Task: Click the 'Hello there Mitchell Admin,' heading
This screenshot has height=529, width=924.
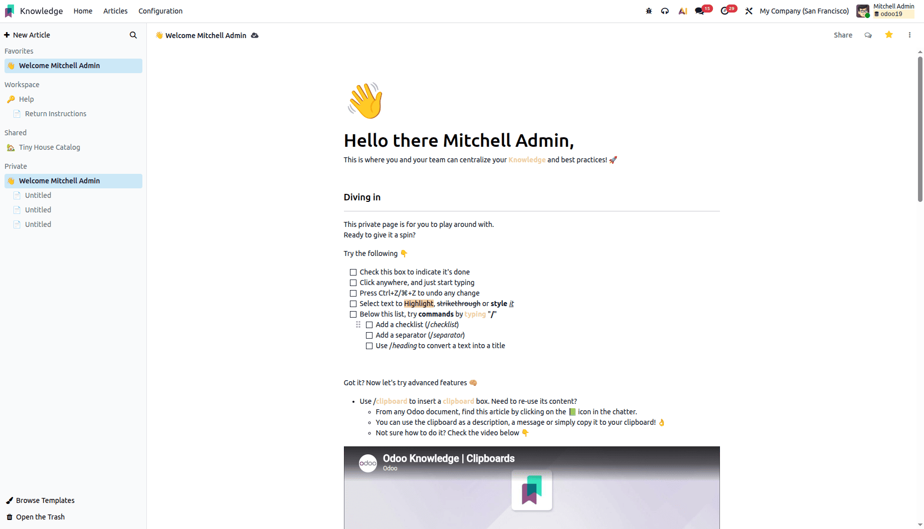Action: click(x=459, y=141)
